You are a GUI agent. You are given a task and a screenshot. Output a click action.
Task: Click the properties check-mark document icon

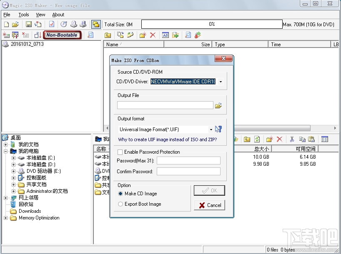click(52, 24)
